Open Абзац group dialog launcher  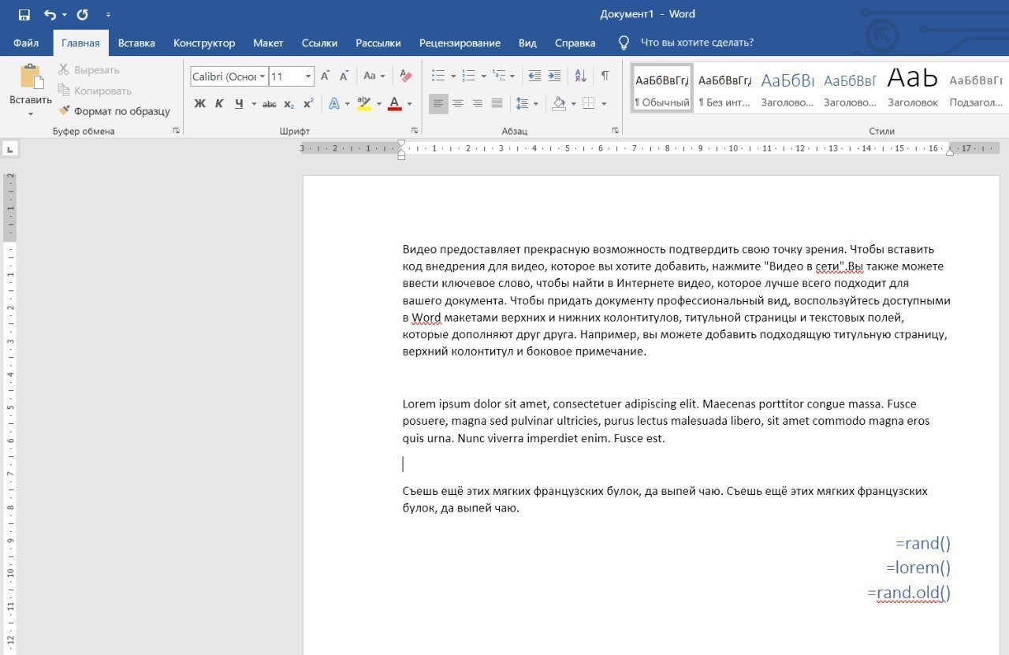pyautogui.click(x=616, y=131)
